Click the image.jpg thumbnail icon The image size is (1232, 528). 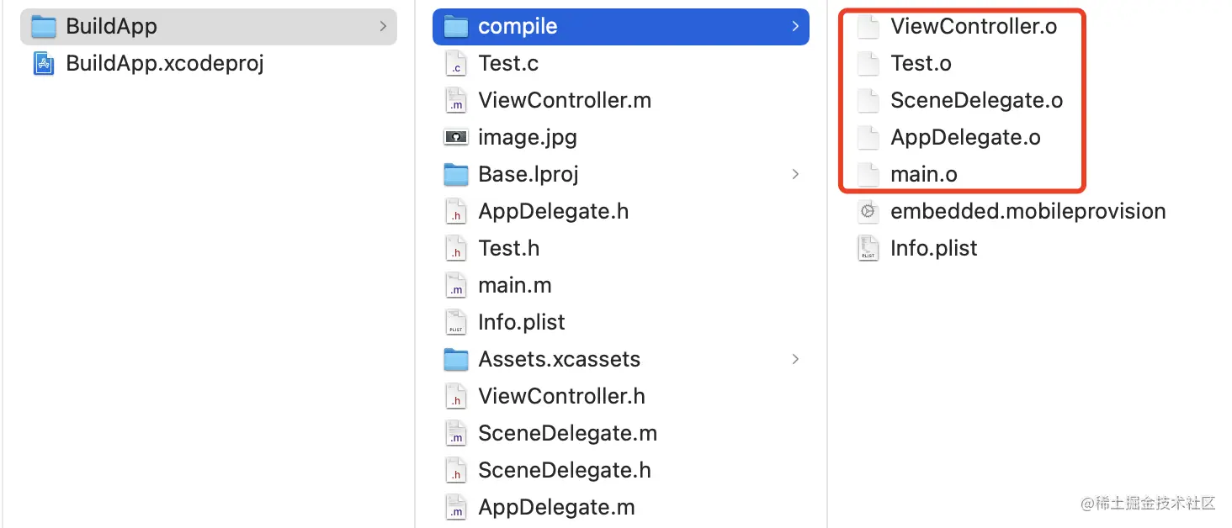click(455, 137)
